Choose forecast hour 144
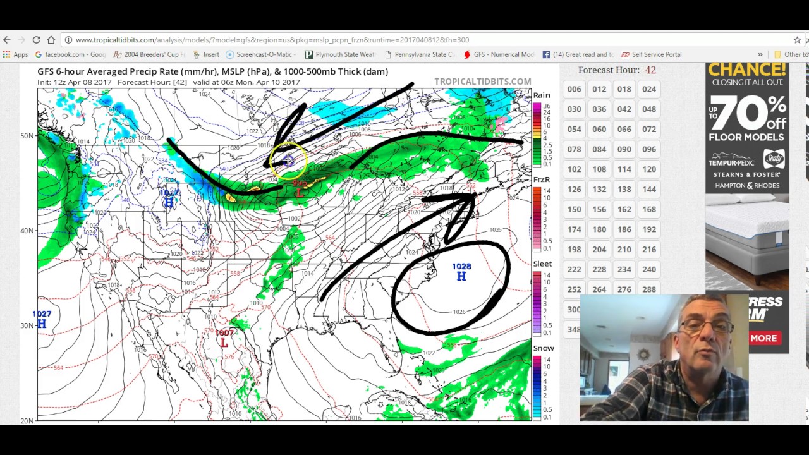This screenshot has width=809, height=455. (x=649, y=189)
